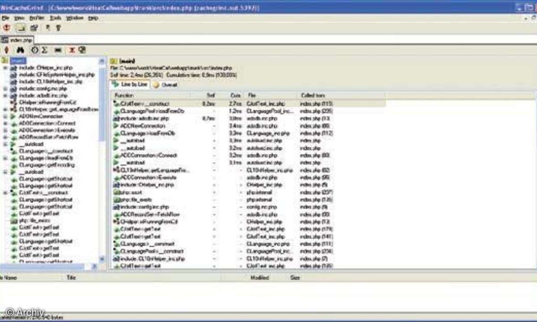
Task: Select the CLanguagePool::loadFromDb table row
Action: click(248, 110)
